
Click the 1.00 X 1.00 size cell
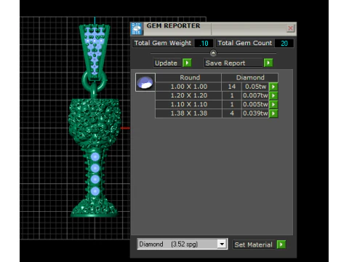coord(189,87)
